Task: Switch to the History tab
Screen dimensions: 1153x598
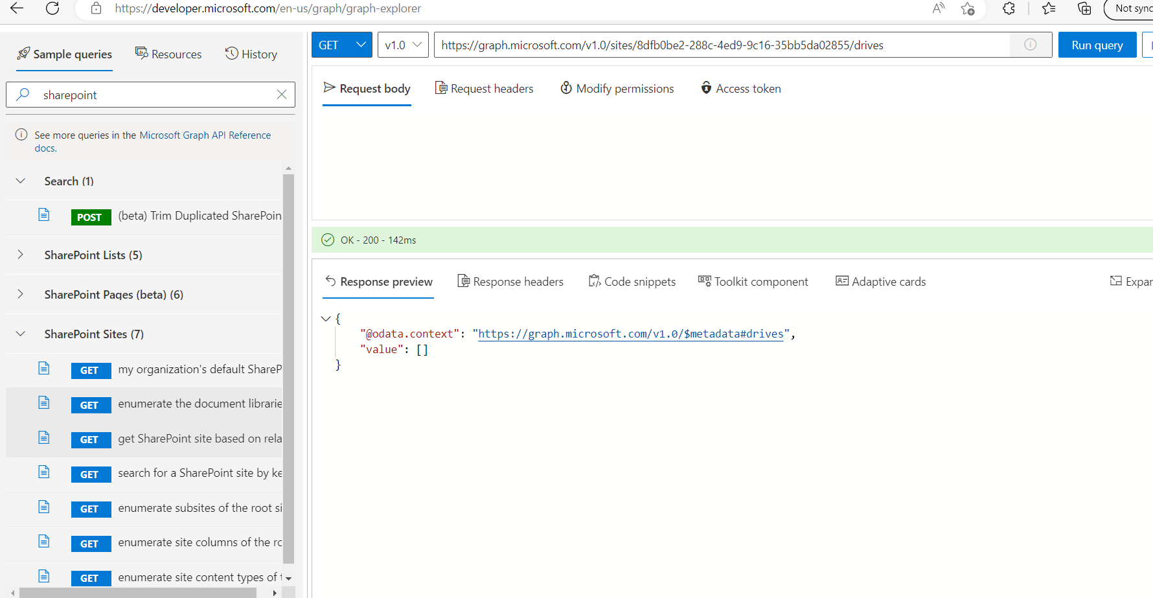Action: pyautogui.click(x=251, y=54)
